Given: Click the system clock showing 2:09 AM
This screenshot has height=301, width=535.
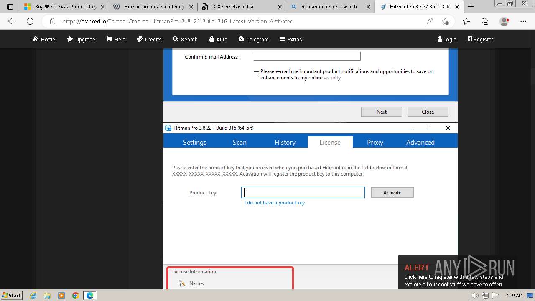Looking at the screenshot, I should [514, 296].
